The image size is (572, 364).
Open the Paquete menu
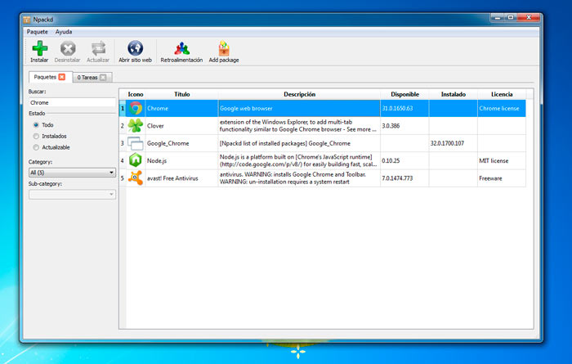38,32
